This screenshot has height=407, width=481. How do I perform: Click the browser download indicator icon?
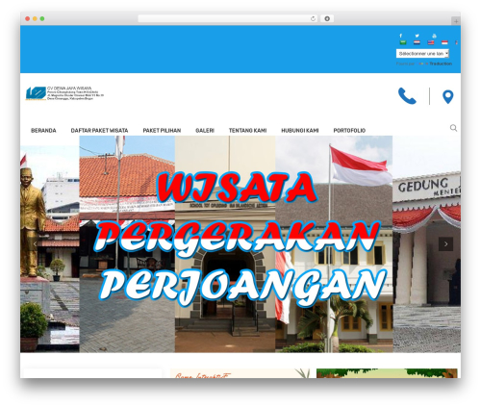coord(327,19)
